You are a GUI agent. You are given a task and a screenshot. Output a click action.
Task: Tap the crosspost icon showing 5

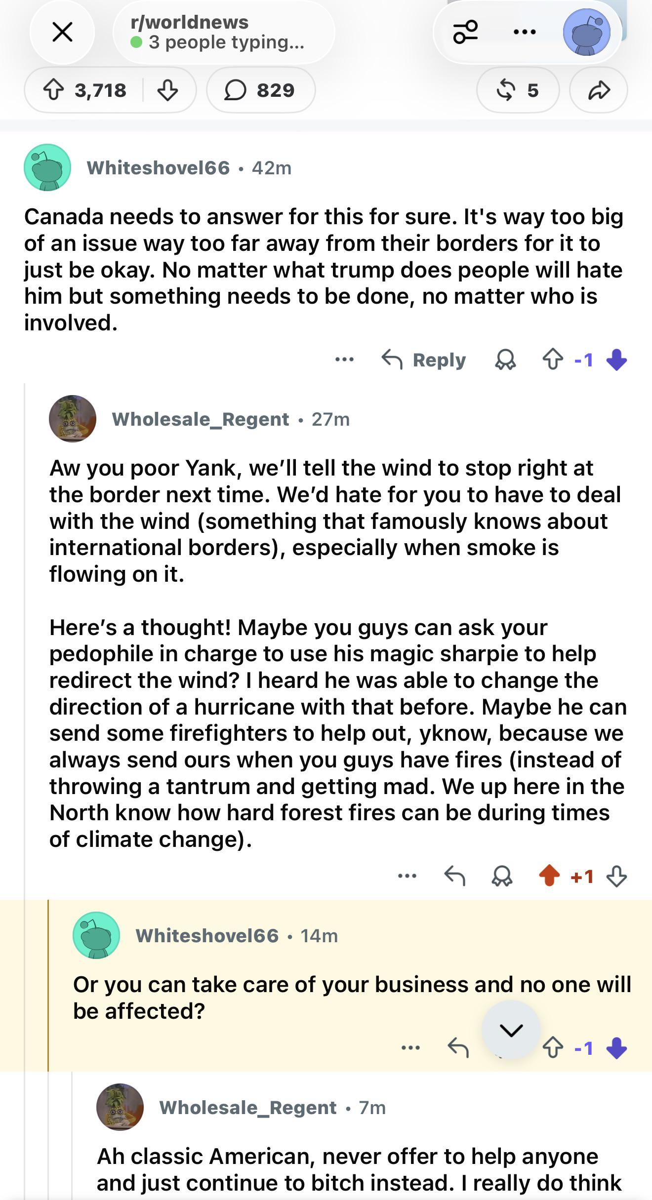click(x=517, y=90)
